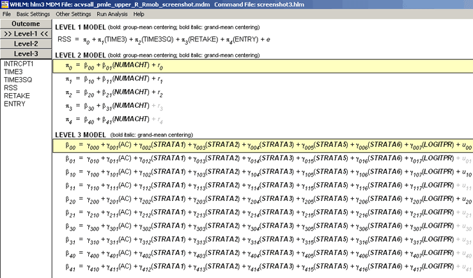Open the File menu

tap(6, 14)
